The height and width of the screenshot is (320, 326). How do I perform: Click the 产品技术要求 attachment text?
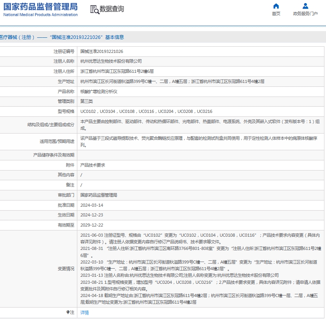(93, 165)
